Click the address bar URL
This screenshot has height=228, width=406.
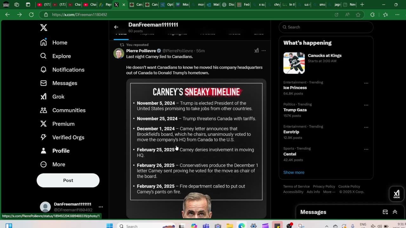79,15
